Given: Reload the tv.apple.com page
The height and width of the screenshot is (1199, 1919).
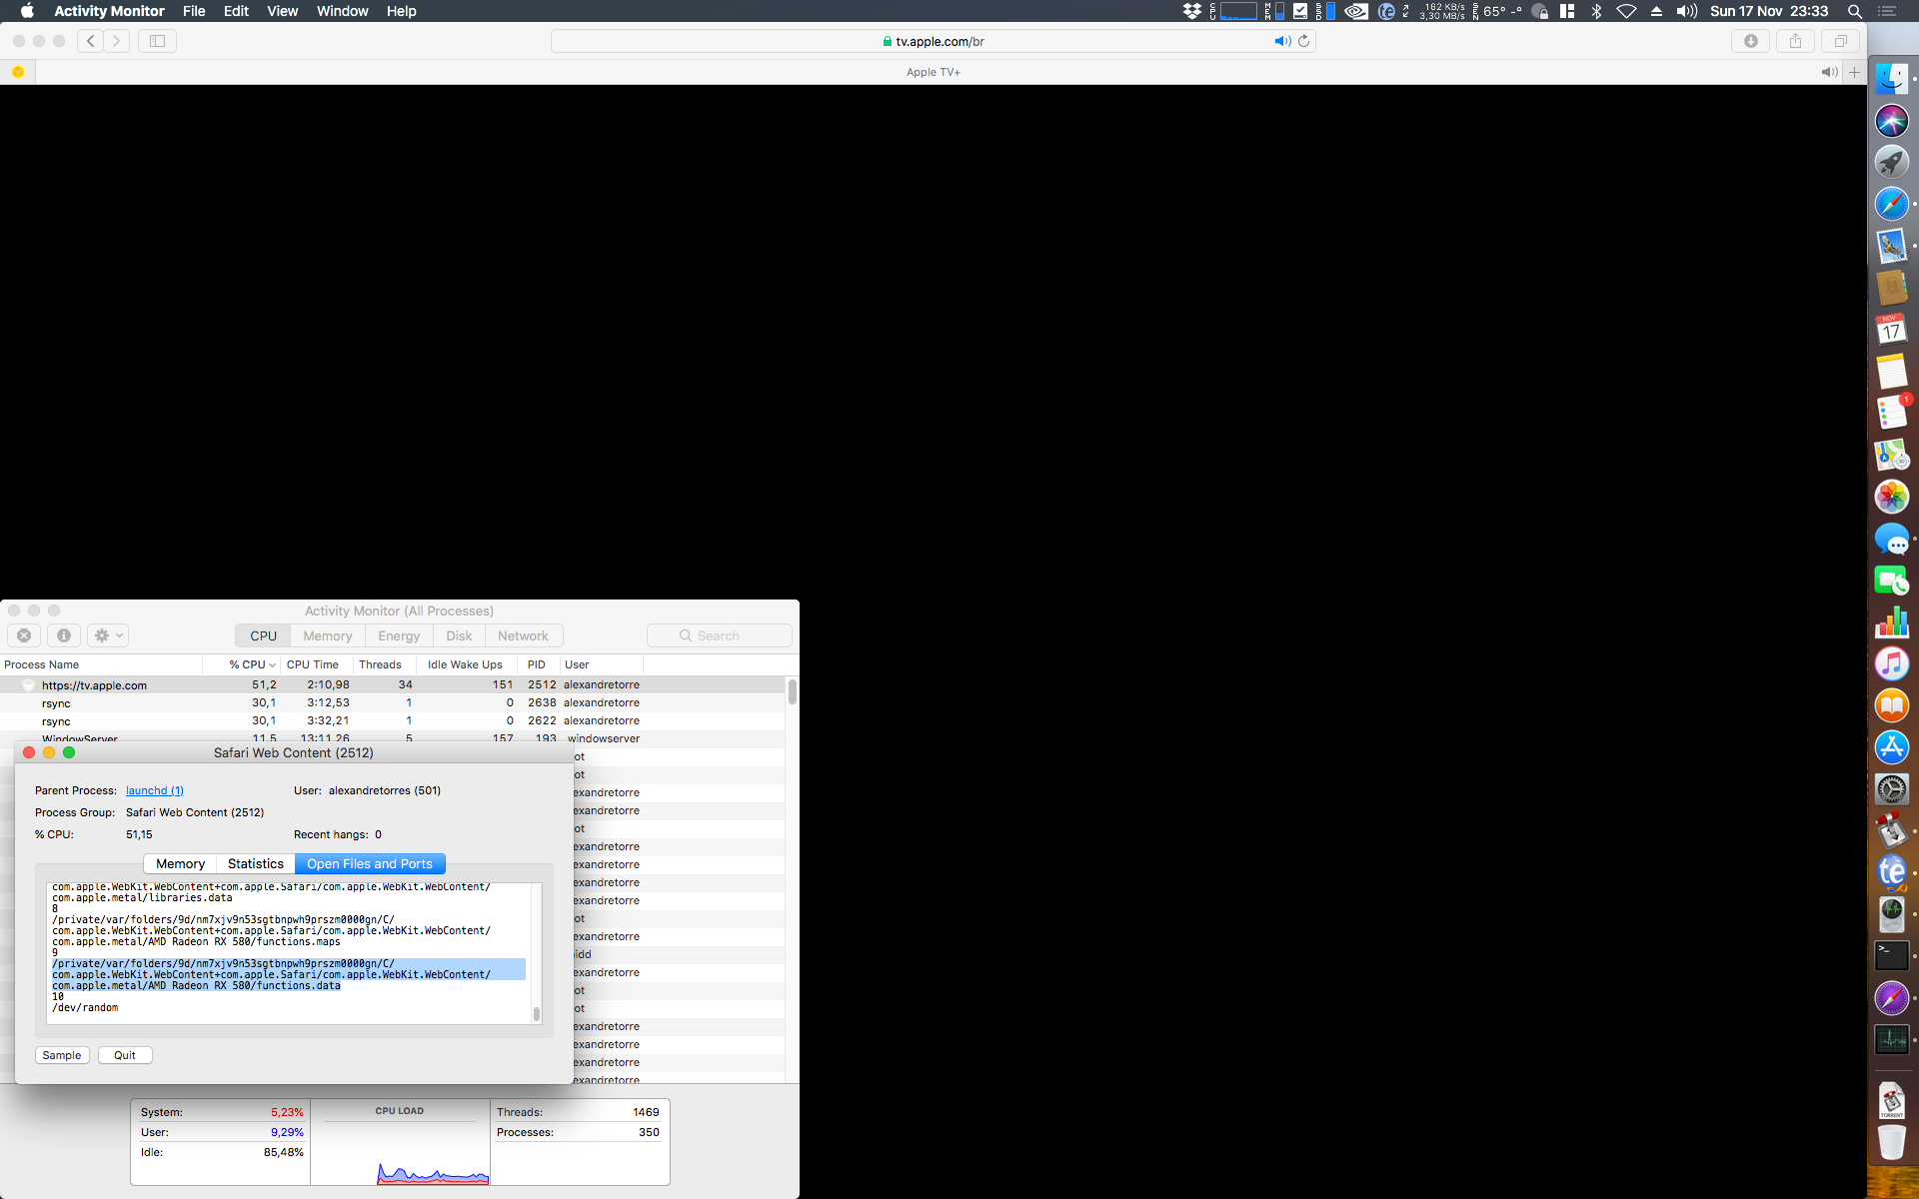Looking at the screenshot, I should 1303,41.
